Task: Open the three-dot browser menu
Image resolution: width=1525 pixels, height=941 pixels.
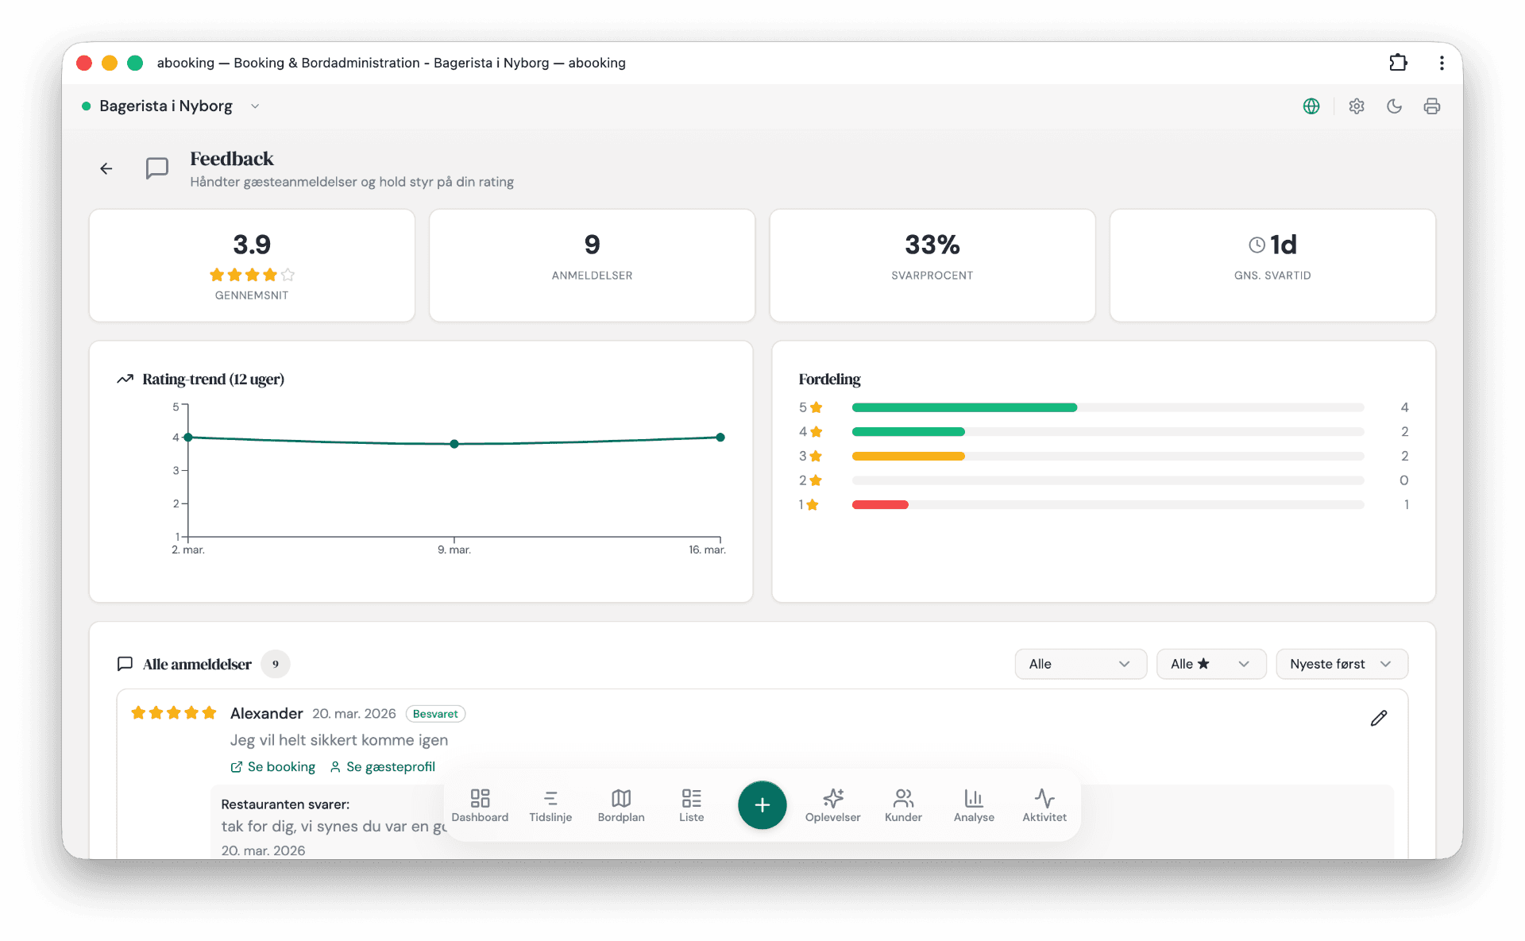Action: (x=1442, y=63)
